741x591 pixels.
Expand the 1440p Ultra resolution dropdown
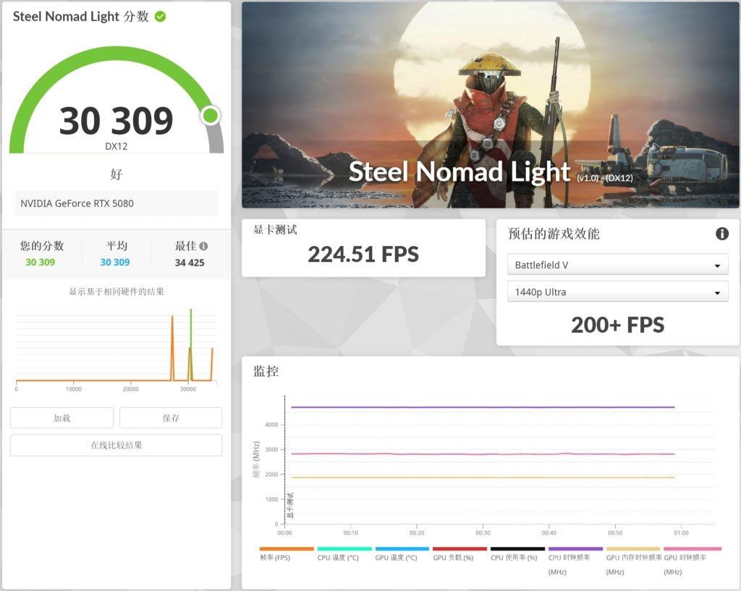[x=617, y=292]
